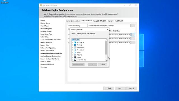Browse for the data root directory
The width and height of the screenshot is (179, 101).
click(x=133, y=26)
